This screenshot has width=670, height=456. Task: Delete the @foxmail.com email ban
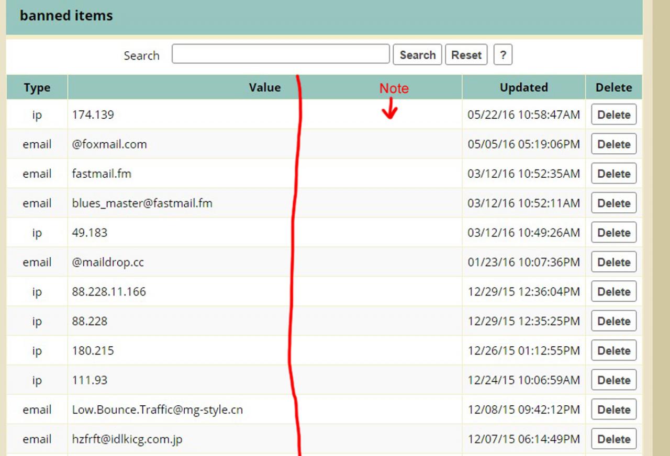click(x=613, y=144)
